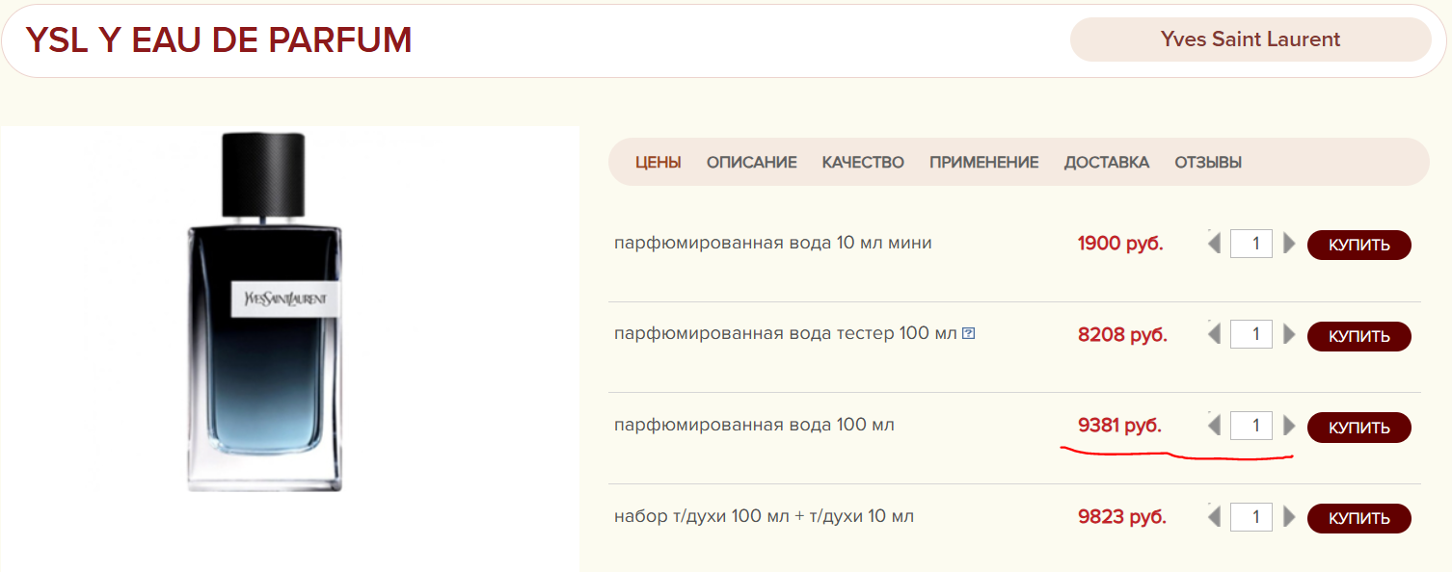Image resolution: width=1452 pixels, height=572 pixels.
Task: Open the ЦЕНЫ tab
Action: coord(659,163)
